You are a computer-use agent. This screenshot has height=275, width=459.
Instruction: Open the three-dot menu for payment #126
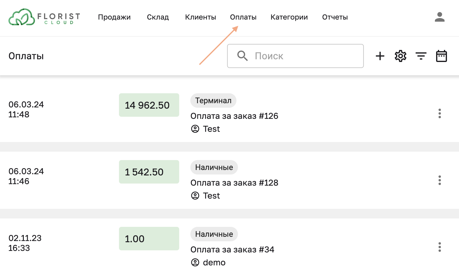[439, 114]
